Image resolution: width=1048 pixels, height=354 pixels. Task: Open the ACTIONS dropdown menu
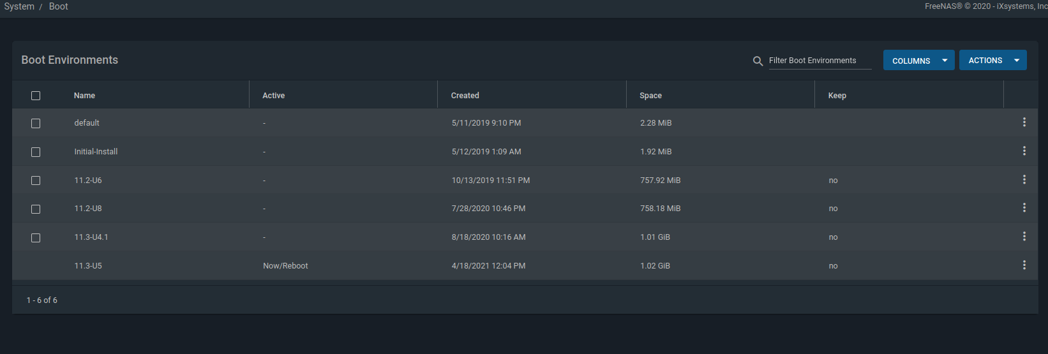[992, 60]
